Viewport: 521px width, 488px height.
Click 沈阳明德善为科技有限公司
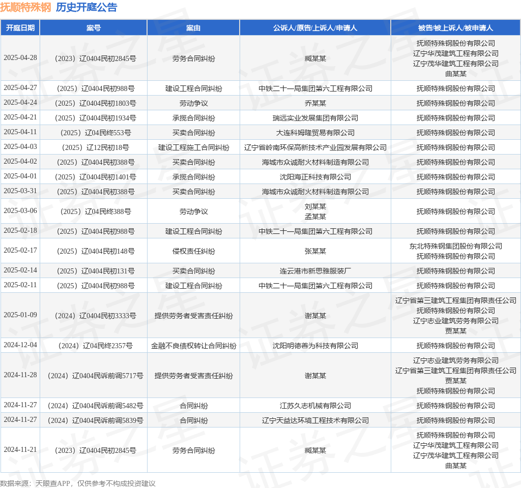pos(315,346)
